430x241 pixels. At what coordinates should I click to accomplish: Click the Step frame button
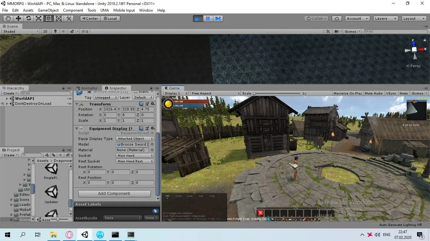pos(218,19)
